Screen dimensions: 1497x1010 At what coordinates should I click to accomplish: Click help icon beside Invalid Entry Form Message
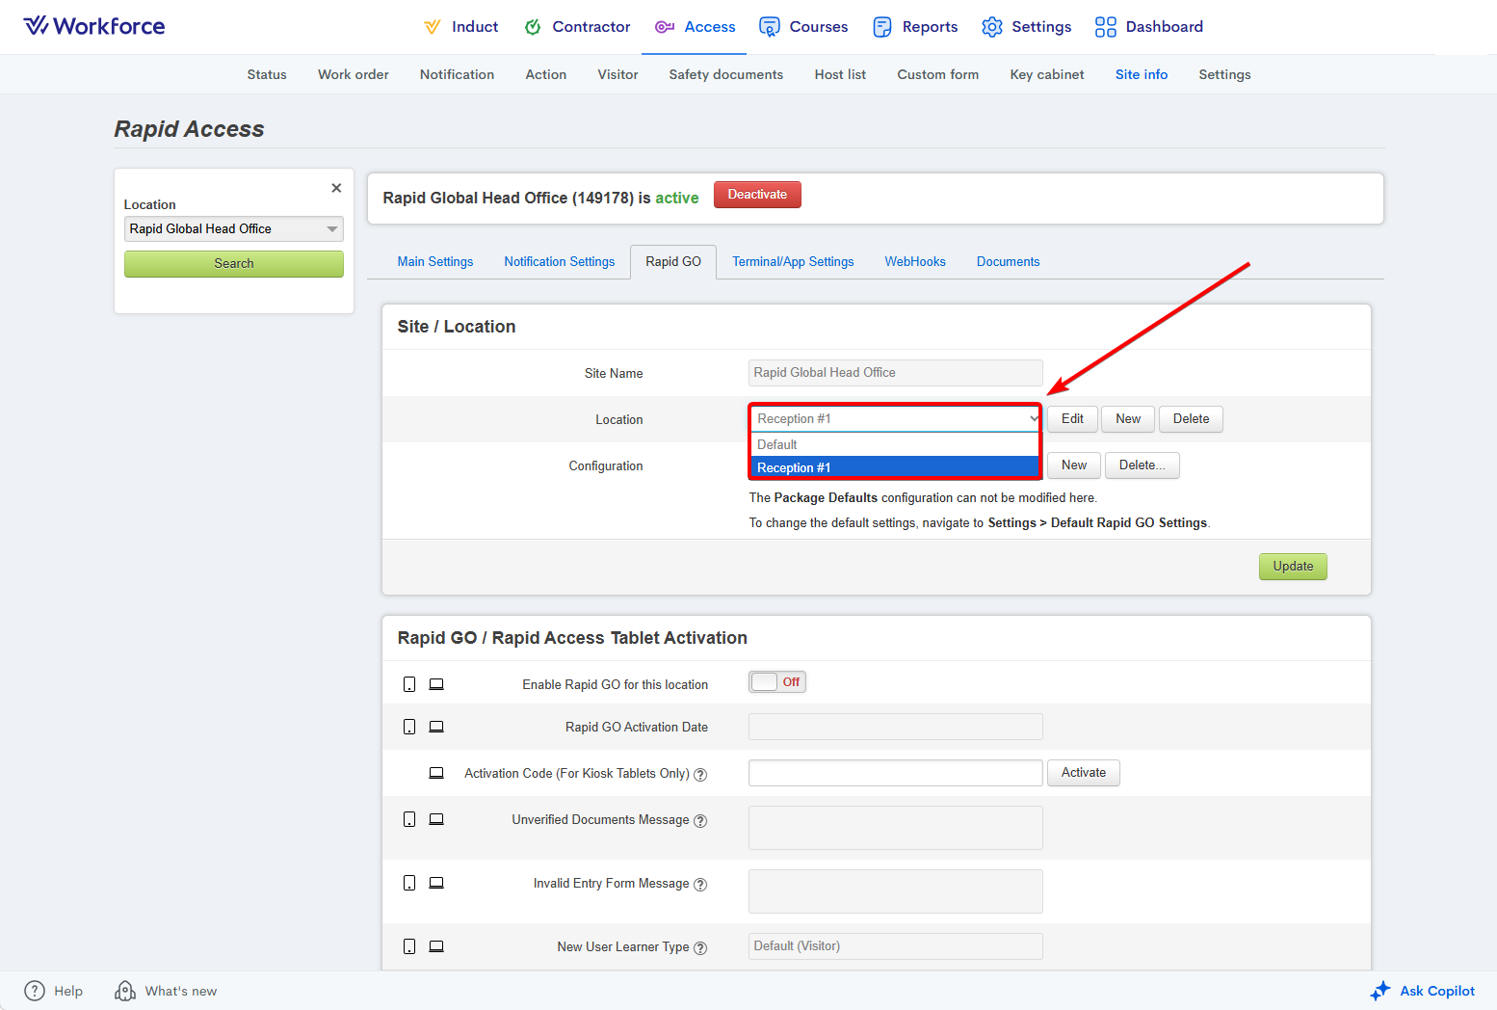coord(700,885)
